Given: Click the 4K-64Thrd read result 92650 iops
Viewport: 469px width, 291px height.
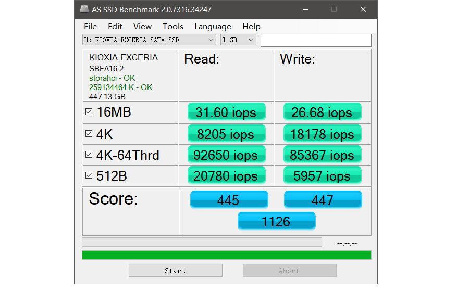Looking at the screenshot, I should point(227,155).
